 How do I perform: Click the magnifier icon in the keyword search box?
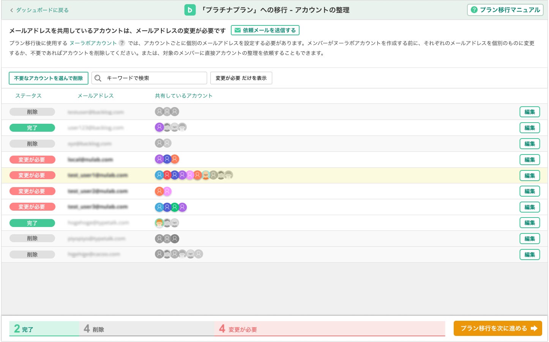(x=98, y=78)
